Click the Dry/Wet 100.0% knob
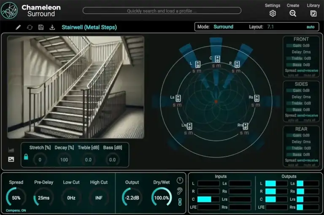The width and height of the screenshot is (324, 215). click(x=162, y=198)
